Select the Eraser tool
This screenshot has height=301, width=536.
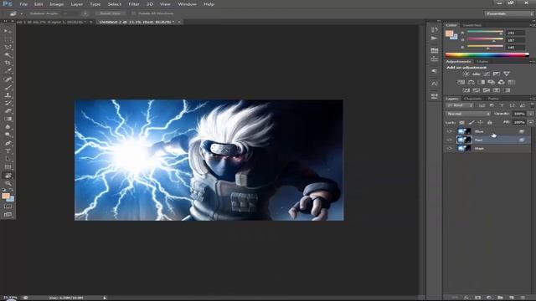pyautogui.click(x=8, y=111)
